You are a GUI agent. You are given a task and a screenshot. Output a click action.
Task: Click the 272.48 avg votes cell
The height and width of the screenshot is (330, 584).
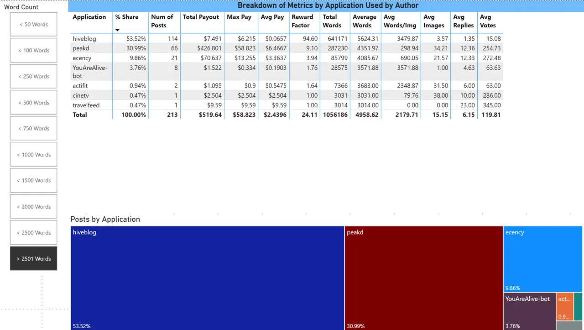pyautogui.click(x=491, y=58)
